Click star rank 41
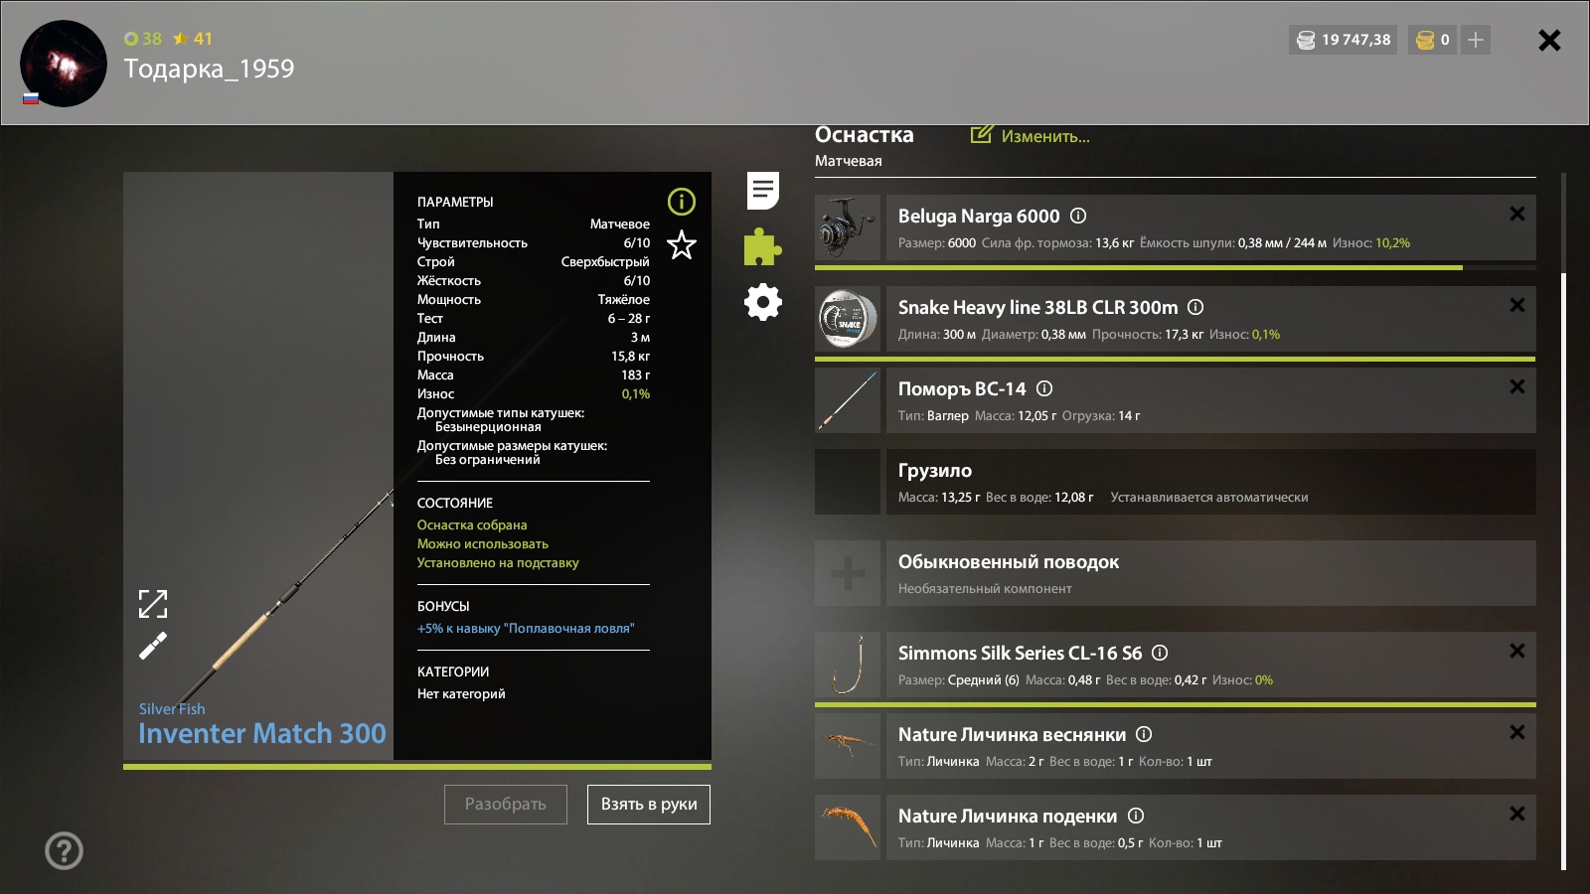This screenshot has width=1590, height=894. coord(193,39)
